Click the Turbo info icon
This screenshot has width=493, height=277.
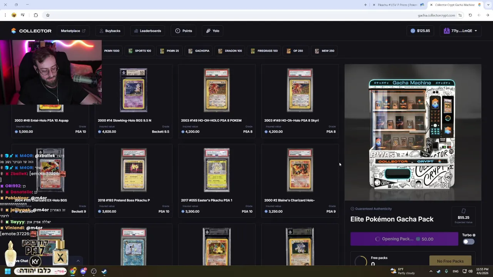(x=474, y=235)
